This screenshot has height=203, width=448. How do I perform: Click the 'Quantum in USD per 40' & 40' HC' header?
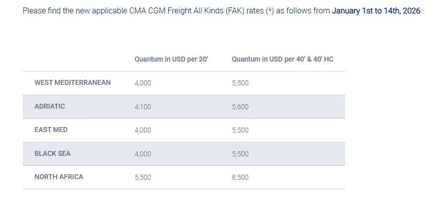point(282,59)
